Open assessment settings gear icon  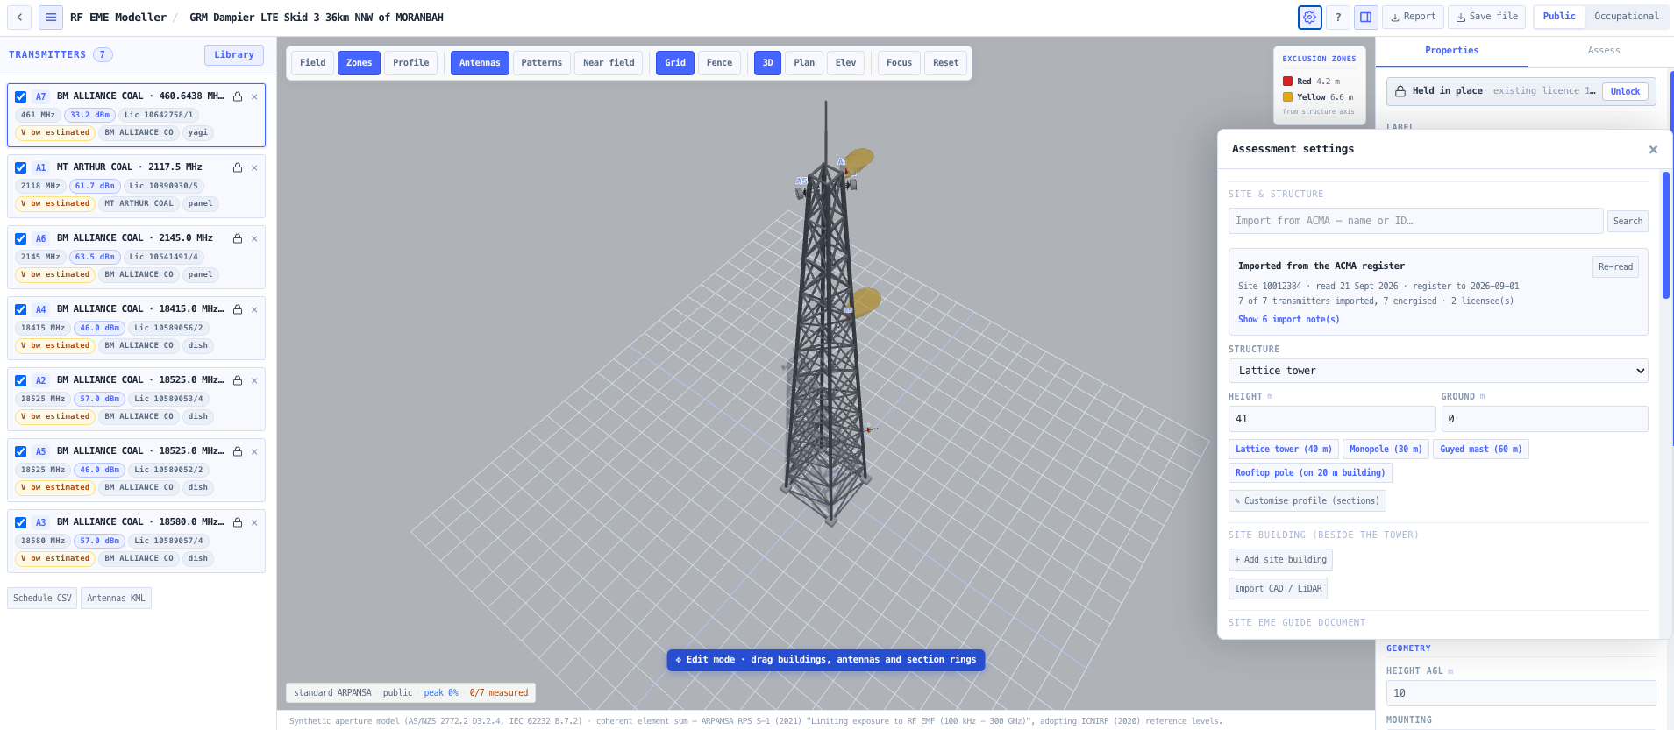1309,17
